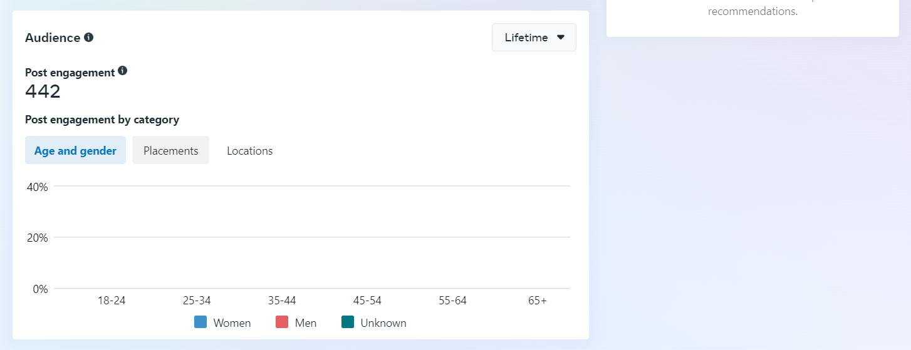Click the 25-34 age group label
This screenshot has width=911, height=350.
click(x=197, y=301)
